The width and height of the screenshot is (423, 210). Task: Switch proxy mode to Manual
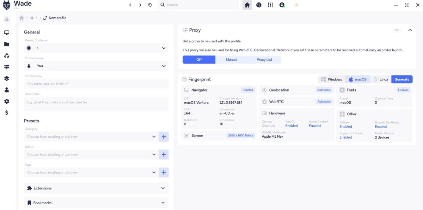(x=232, y=60)
